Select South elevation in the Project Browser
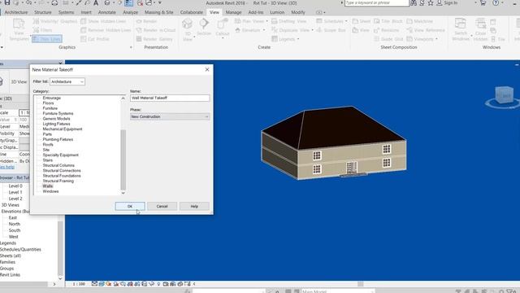Viewport: 520px width, 293px height. 15,230
